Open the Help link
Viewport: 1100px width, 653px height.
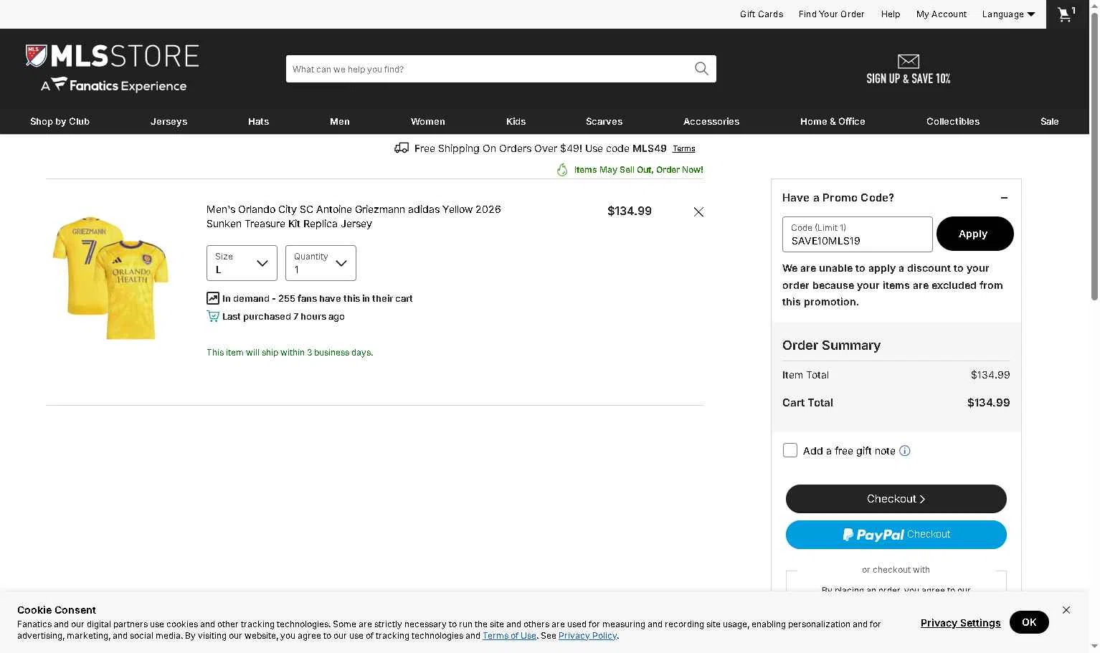891,14
